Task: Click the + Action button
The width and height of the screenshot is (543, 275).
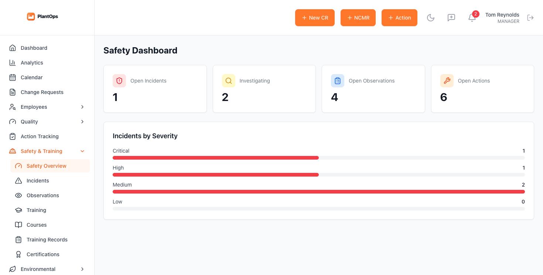Action: [x=399, y=18]
